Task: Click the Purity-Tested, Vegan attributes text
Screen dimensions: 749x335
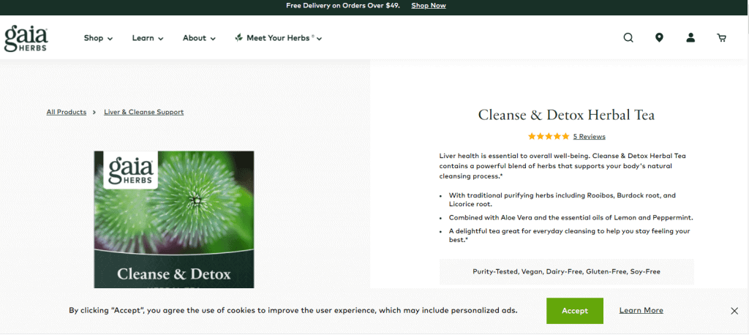Action: coord(567,271)
